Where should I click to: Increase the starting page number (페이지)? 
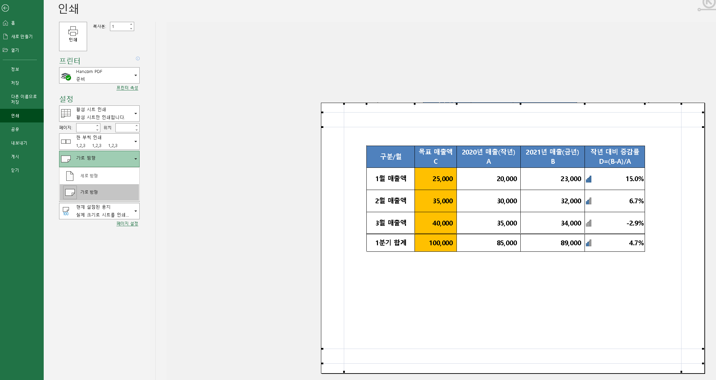pos(97,126)
